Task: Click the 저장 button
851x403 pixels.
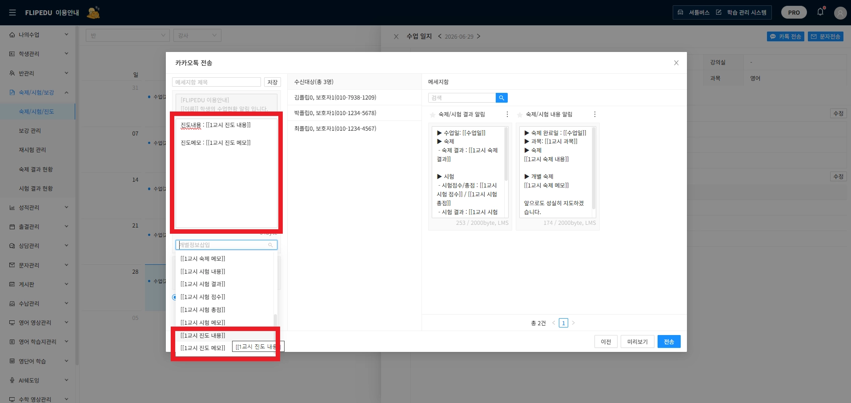Action: coord(273,82)
